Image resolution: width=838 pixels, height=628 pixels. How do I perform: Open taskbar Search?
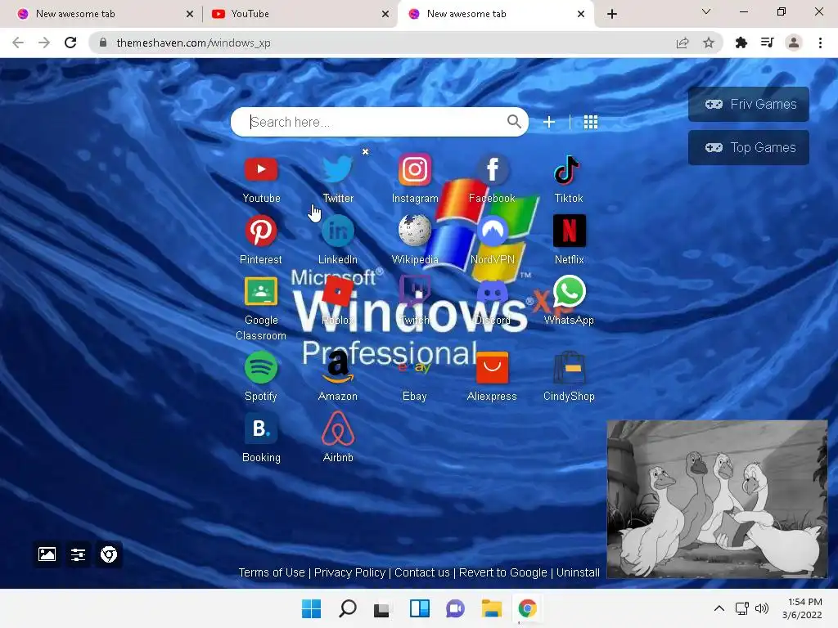tap(347, 608)
